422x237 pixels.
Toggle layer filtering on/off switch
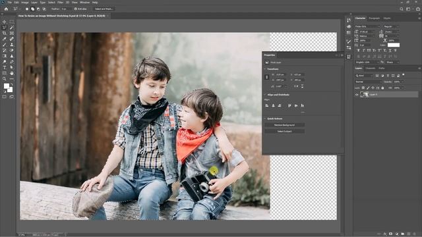[x=404, y=74]
